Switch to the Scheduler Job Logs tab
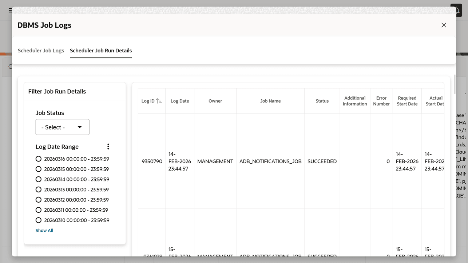This screenshot has height=263, width=468. pos(41,51)
